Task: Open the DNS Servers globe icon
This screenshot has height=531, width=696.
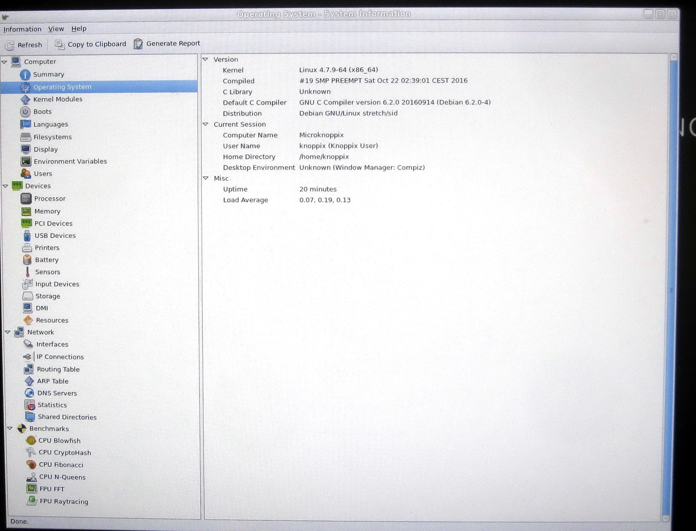Action: (30, 393)
